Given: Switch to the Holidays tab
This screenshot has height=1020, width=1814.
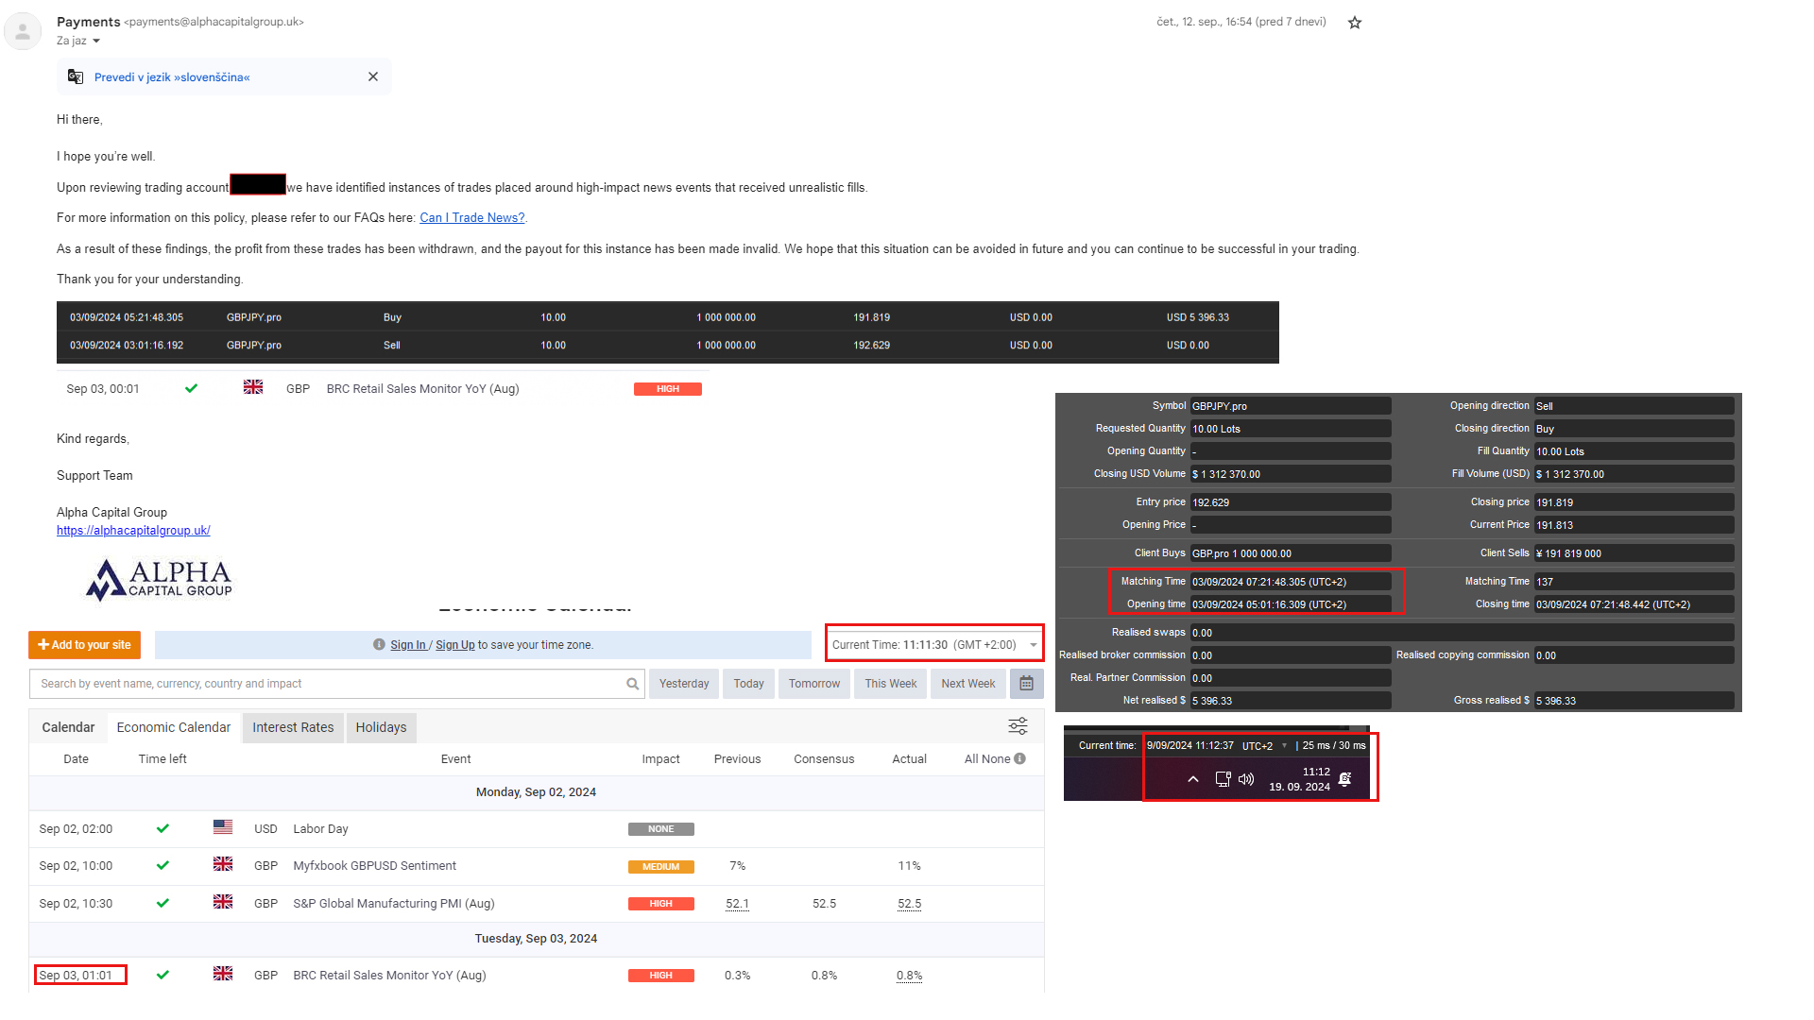Looking at the screenshot, I should 381,727.
